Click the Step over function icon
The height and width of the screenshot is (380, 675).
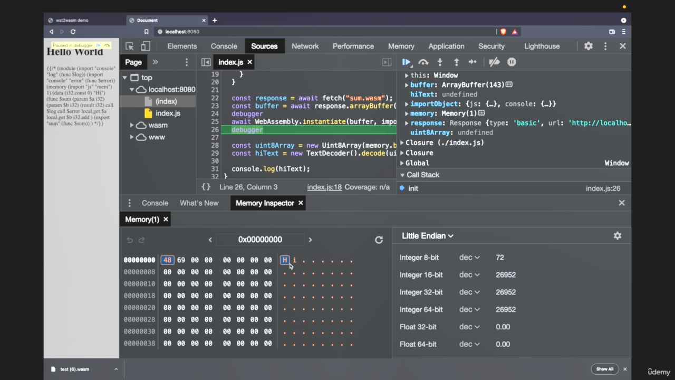click(x=423, y=62)
